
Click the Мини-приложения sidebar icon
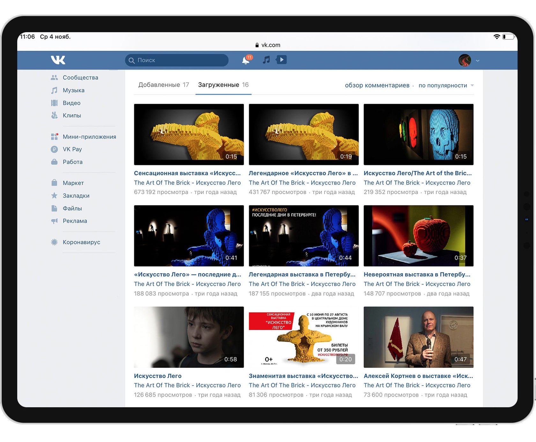tap(54, 137)
